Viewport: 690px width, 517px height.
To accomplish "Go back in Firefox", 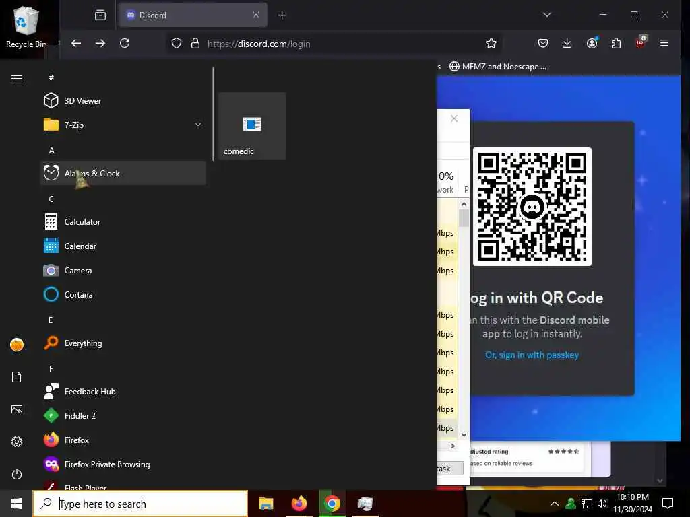I will [x=76, y=43].
